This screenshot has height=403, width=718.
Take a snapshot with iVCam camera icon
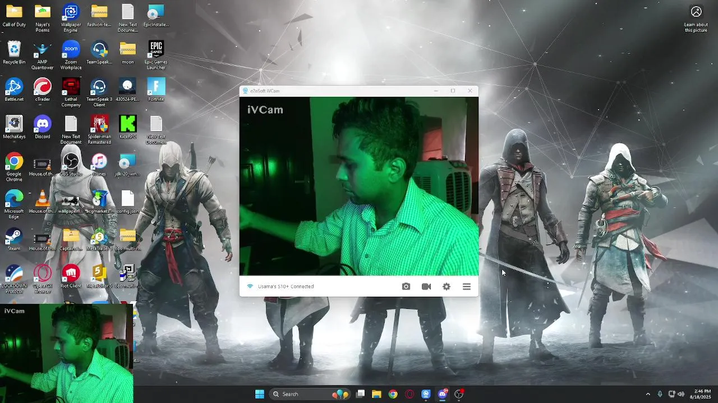coord(406,287)
